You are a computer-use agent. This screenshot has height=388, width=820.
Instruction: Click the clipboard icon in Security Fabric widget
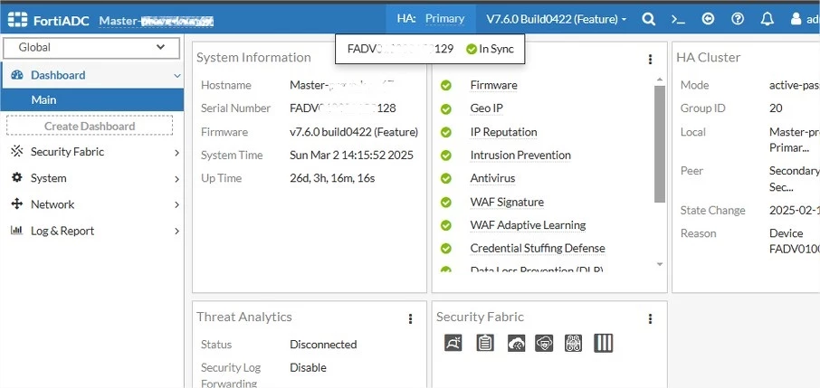(x=485, y=343)
